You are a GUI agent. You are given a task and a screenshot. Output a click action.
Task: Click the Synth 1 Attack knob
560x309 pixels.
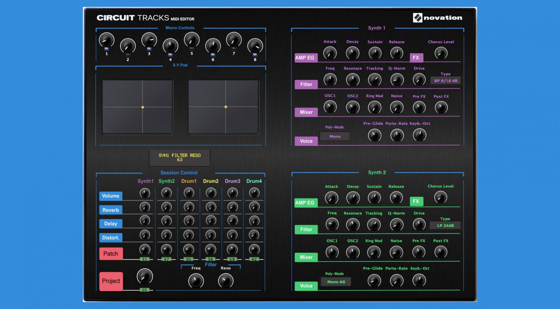pyautogui.click(x=330, y=53)
